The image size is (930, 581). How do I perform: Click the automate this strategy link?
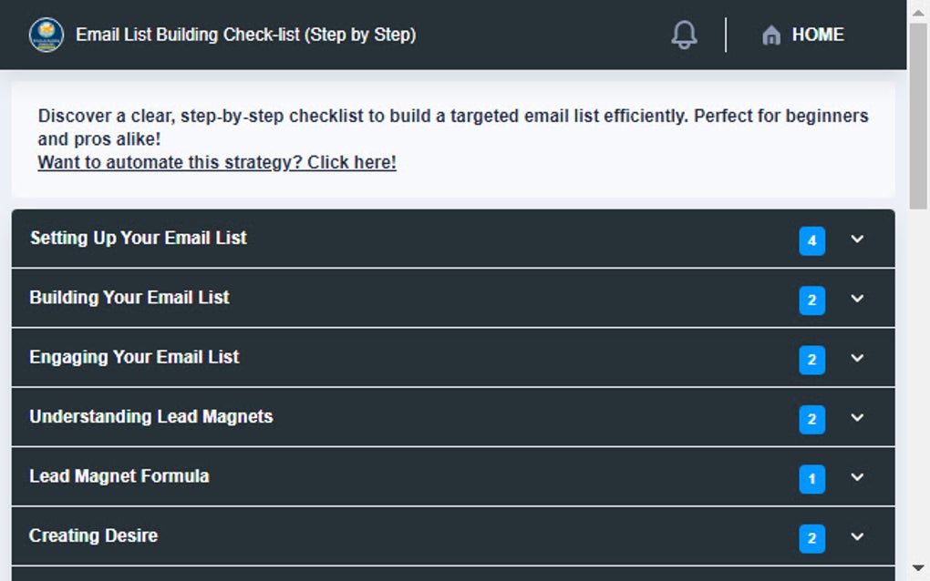point(215,162)
